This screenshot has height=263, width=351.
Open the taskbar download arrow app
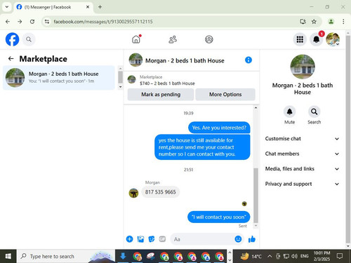[123, 256]
